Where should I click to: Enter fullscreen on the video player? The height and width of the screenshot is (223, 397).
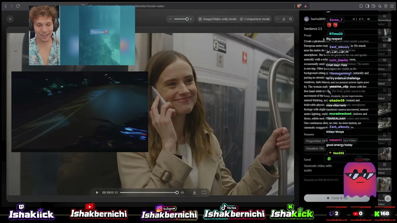coord(203,192)
